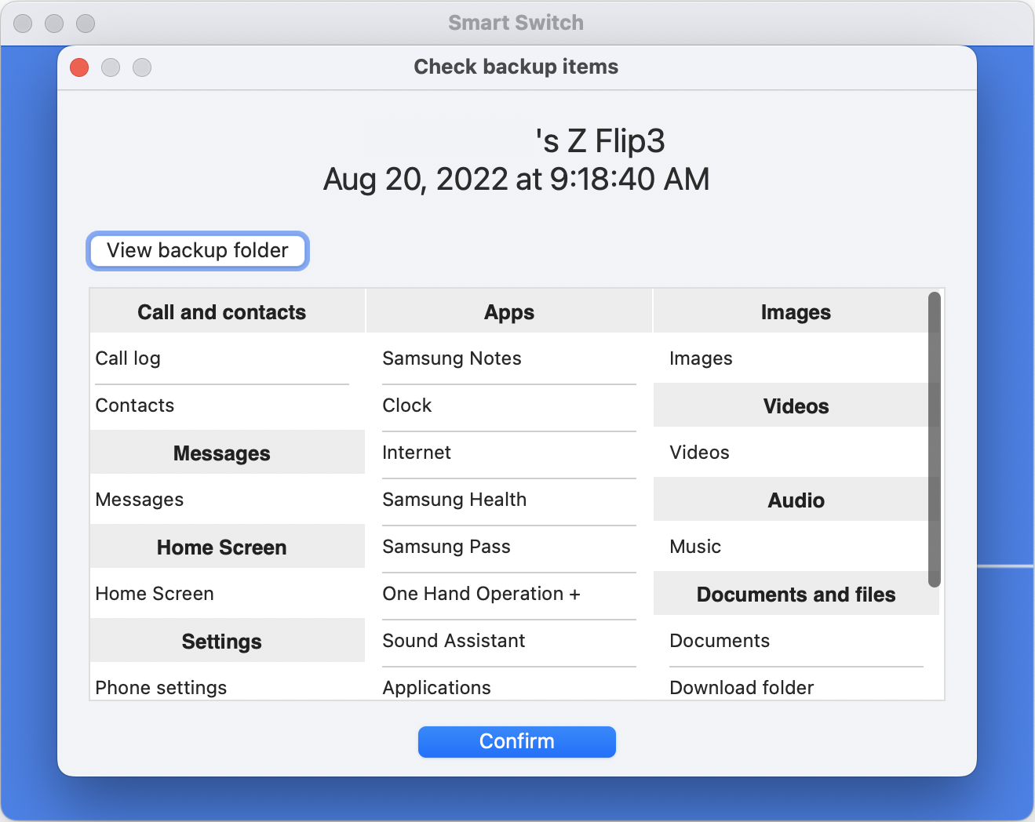Screen dimensions: 1035x822
Task: Confirm the backup items
Action: click(516, 741)
